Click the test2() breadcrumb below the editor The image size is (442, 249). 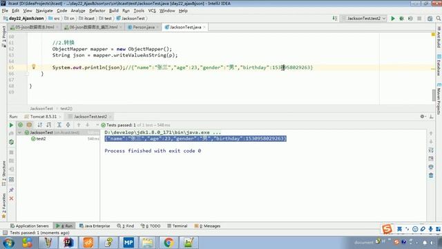[x=66, y=109]
